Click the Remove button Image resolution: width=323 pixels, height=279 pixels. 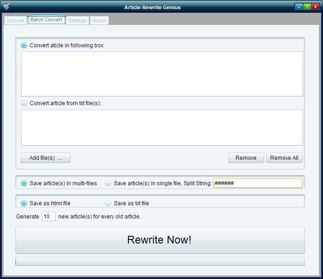(246, 158)
